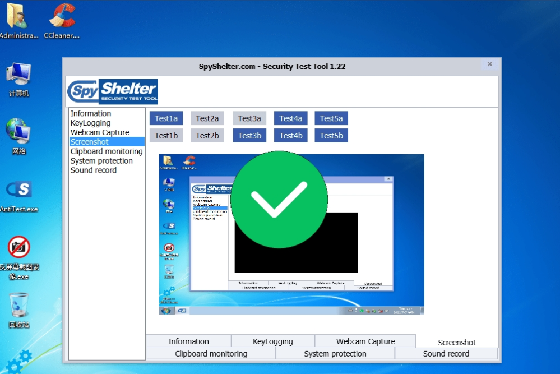The height and width of the screenshot is (374, 560).
Task: Start the Test5a screenshot test
Action: (331, 118)
